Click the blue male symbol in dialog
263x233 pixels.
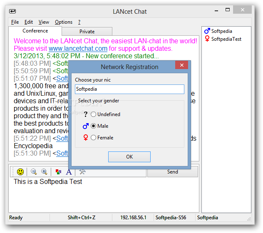(x=86, y=126)
